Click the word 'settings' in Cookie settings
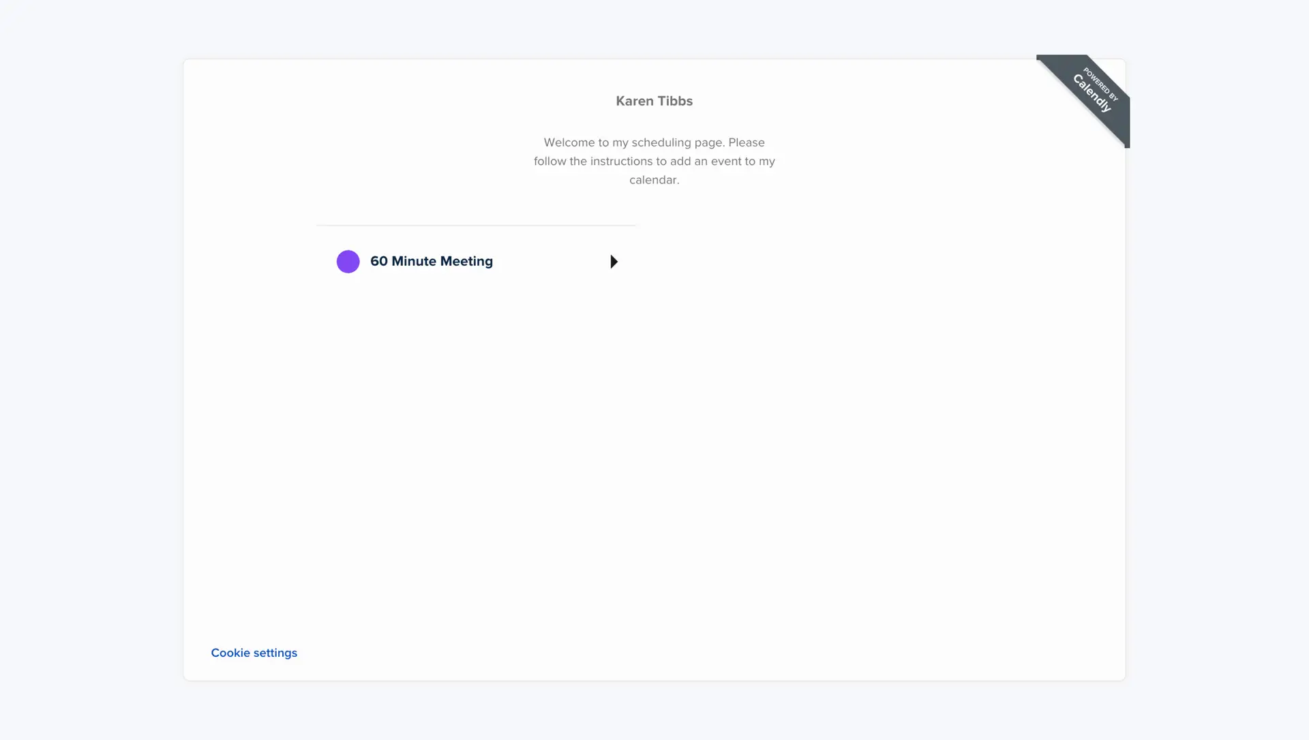Screen dimensions: 1309x740 pos(275,653)
